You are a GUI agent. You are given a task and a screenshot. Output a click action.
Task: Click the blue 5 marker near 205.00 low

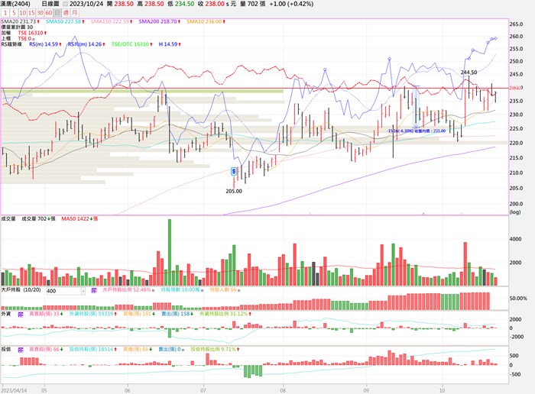(234, 172)
